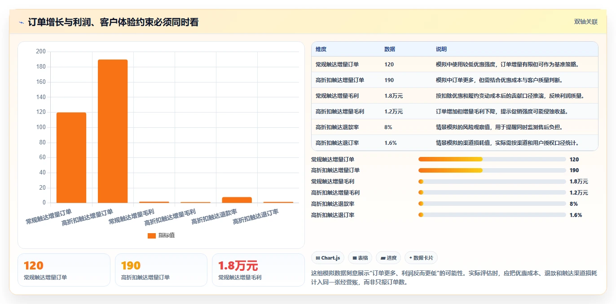Click the 常规触达增量毛利 progress bar showing 1.8万元
616x304 pixels.
pyautogui.click(x=492, y=182)
